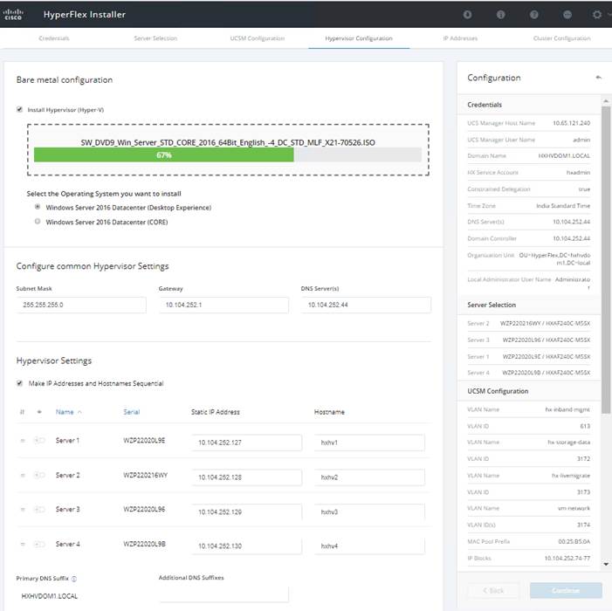Sort the table by Serial column
612x611 pixels.
131,412
